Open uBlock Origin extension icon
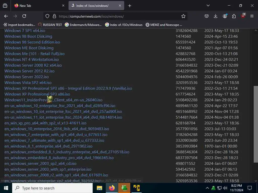 click(x=243, y=16)
